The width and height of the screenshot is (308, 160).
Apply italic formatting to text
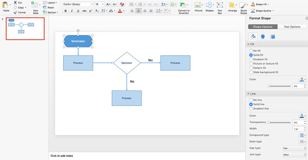click(x=72, y=11)
